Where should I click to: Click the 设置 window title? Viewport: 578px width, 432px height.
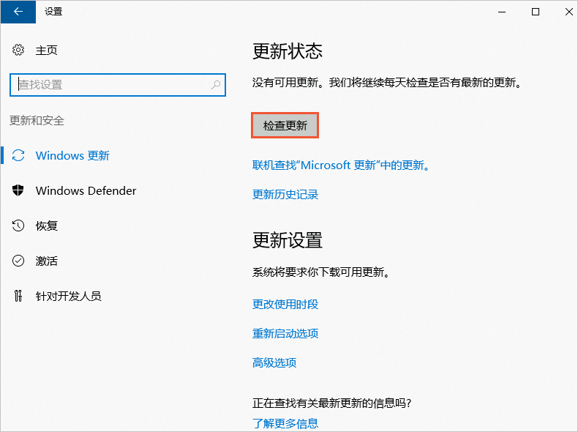tap(53, 12)
